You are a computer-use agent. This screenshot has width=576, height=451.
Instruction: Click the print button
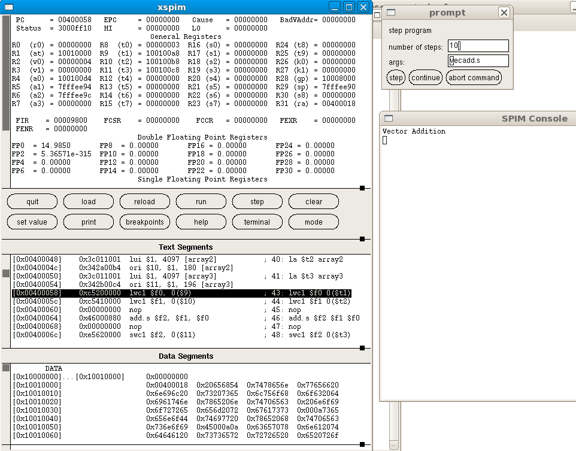pos(88,222)
